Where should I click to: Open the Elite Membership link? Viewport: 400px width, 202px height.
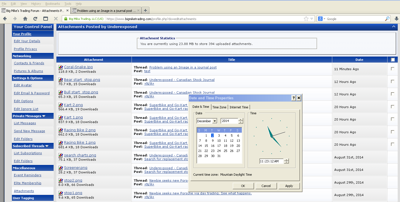tap(27, 183)
